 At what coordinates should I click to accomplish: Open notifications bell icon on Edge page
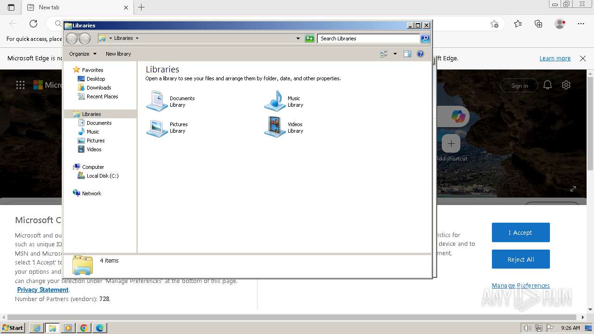(548, 85)
